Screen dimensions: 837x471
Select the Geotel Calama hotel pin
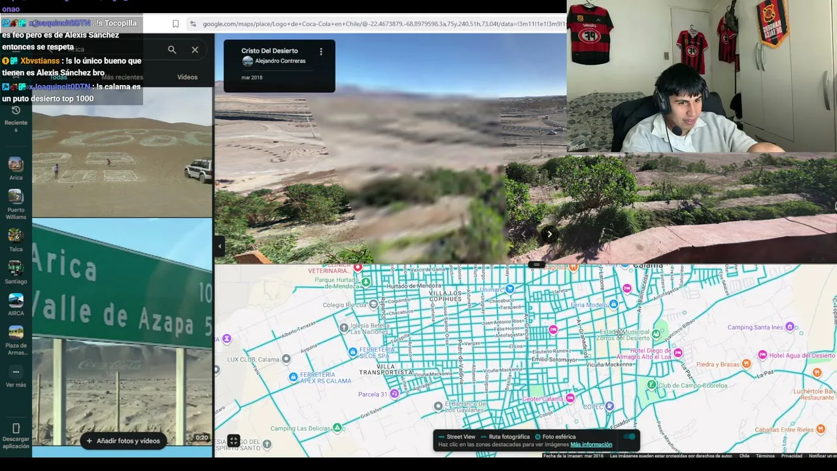570,398
